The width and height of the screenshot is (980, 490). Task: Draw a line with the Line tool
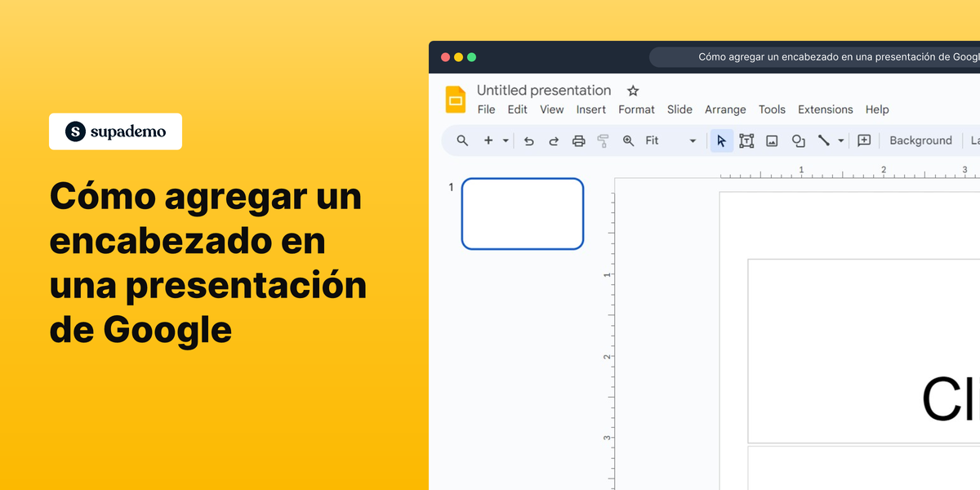(x=824, y=140)
